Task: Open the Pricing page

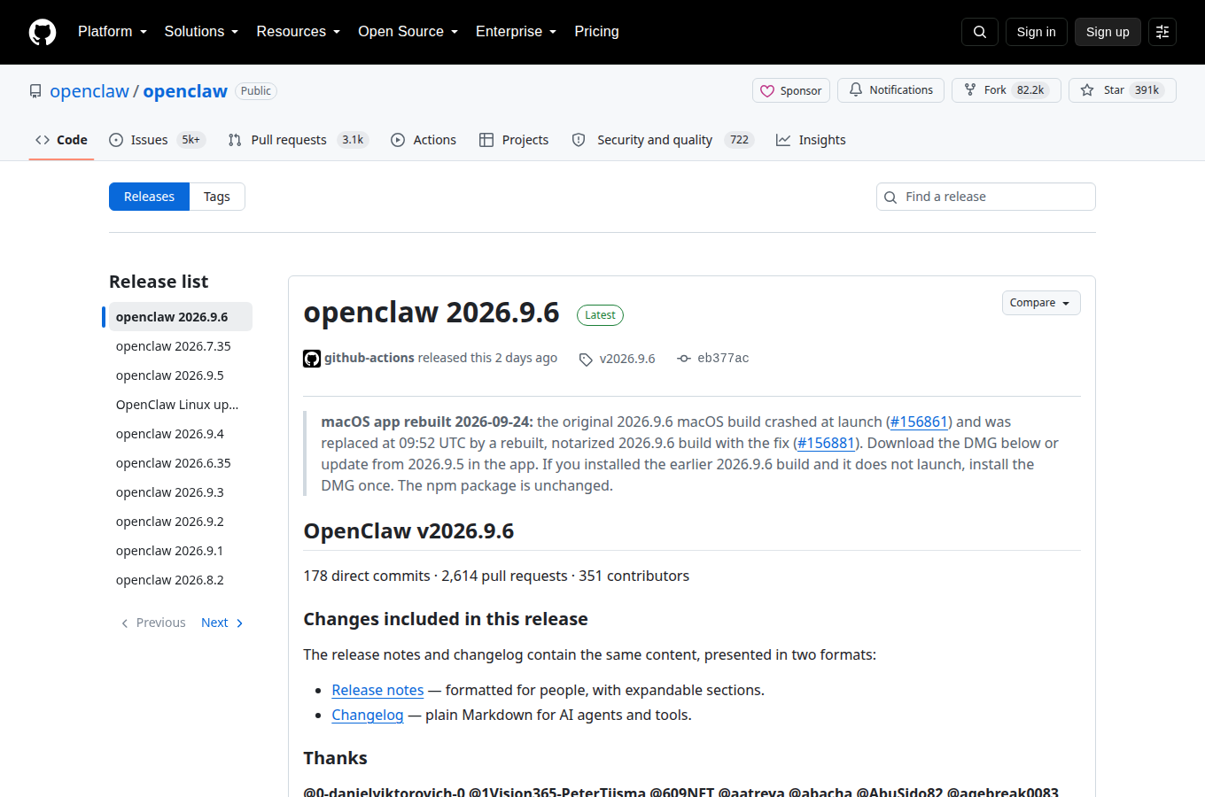Action: pyautogui.click(x=597, y=32)
